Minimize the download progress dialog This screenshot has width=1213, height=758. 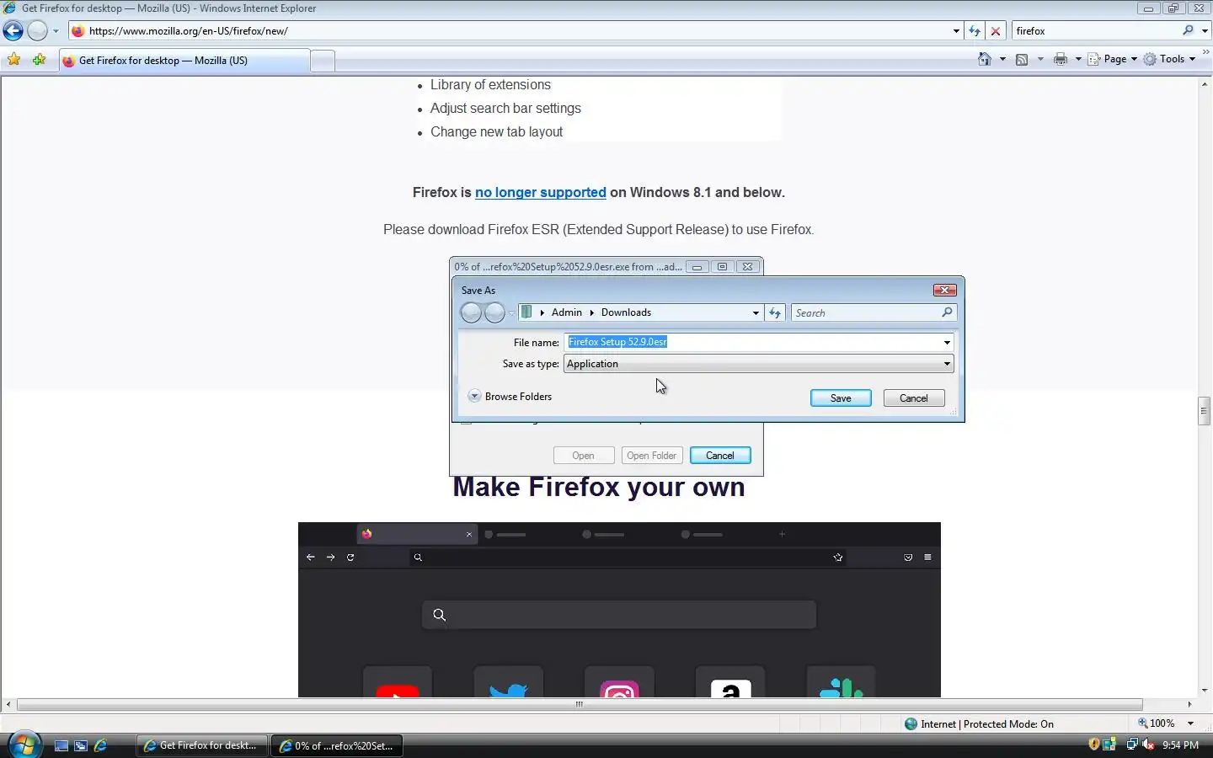coord(697,267)
